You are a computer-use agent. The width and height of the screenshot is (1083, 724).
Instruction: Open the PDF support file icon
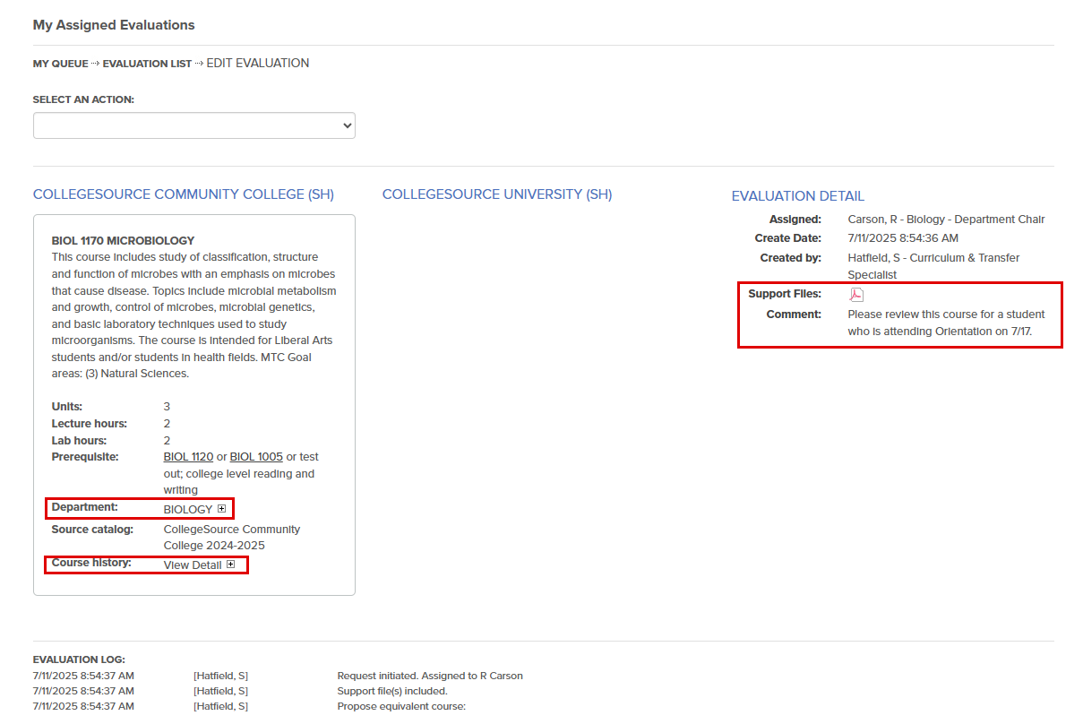pyautogui.click(x=856, y=295)
